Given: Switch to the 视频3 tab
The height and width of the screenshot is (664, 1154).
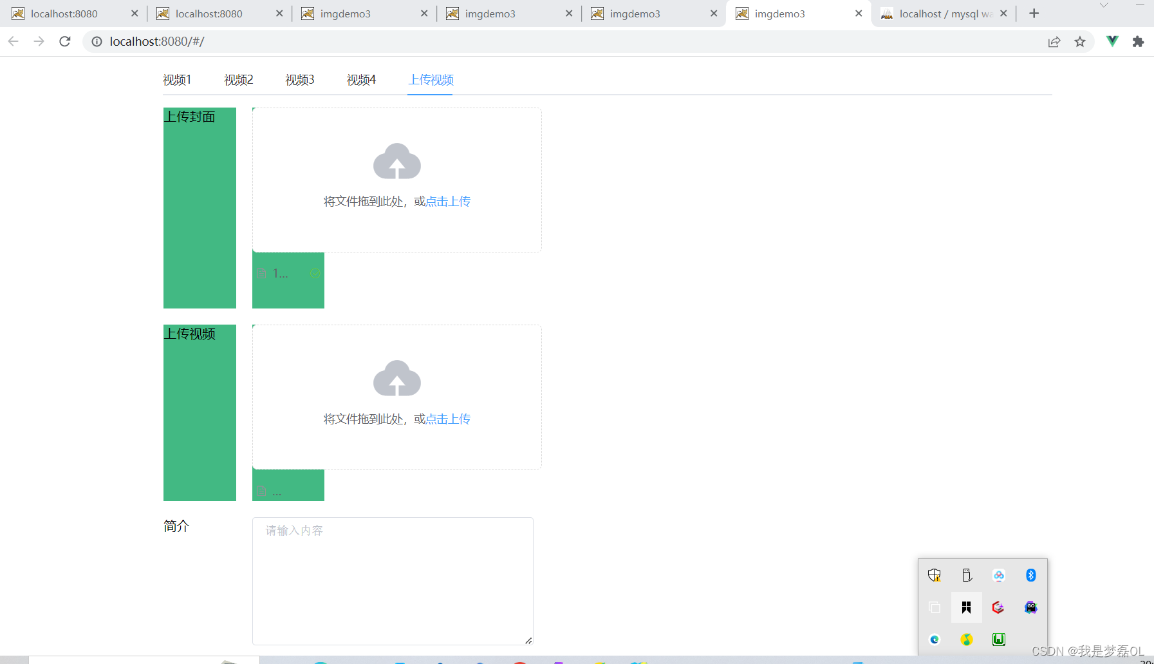Looking at the screenshot, I should coord(300,80).
